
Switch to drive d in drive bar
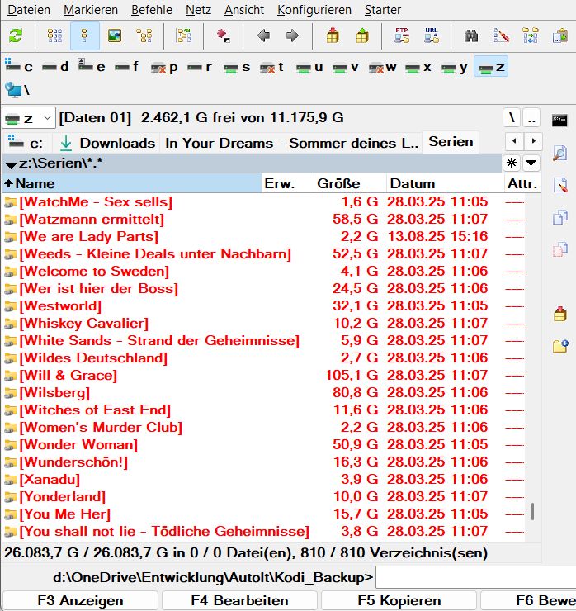55,67
